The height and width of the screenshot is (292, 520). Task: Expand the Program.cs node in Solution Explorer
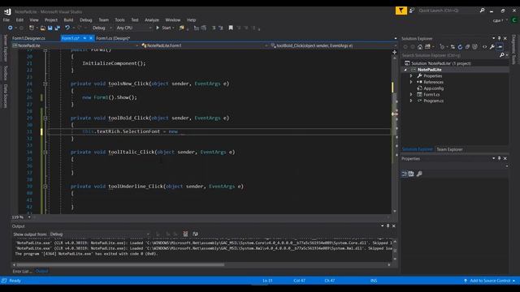[x=411, y=101]
